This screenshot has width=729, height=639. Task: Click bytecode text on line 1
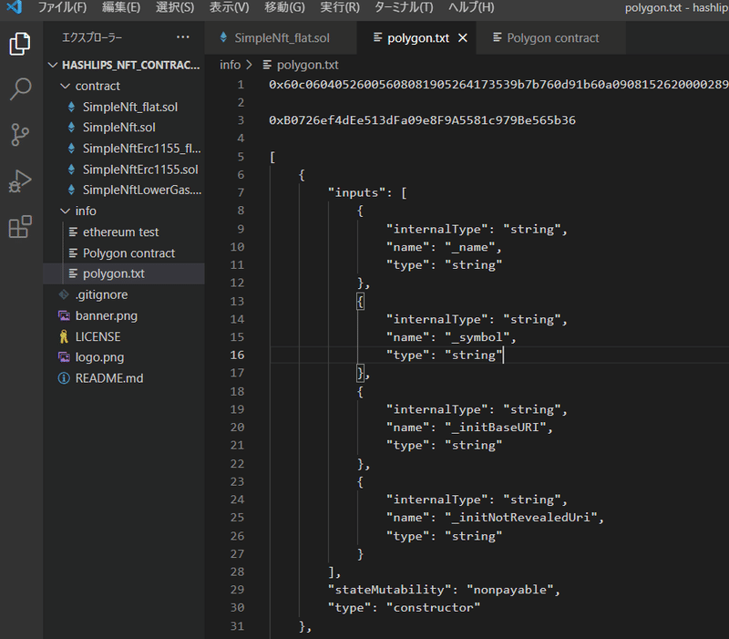tap(498, 84)
